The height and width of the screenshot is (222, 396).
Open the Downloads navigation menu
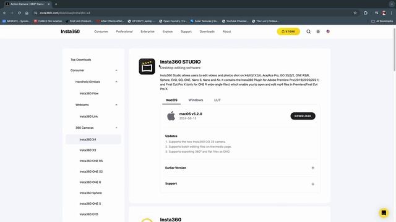[207, 31]
